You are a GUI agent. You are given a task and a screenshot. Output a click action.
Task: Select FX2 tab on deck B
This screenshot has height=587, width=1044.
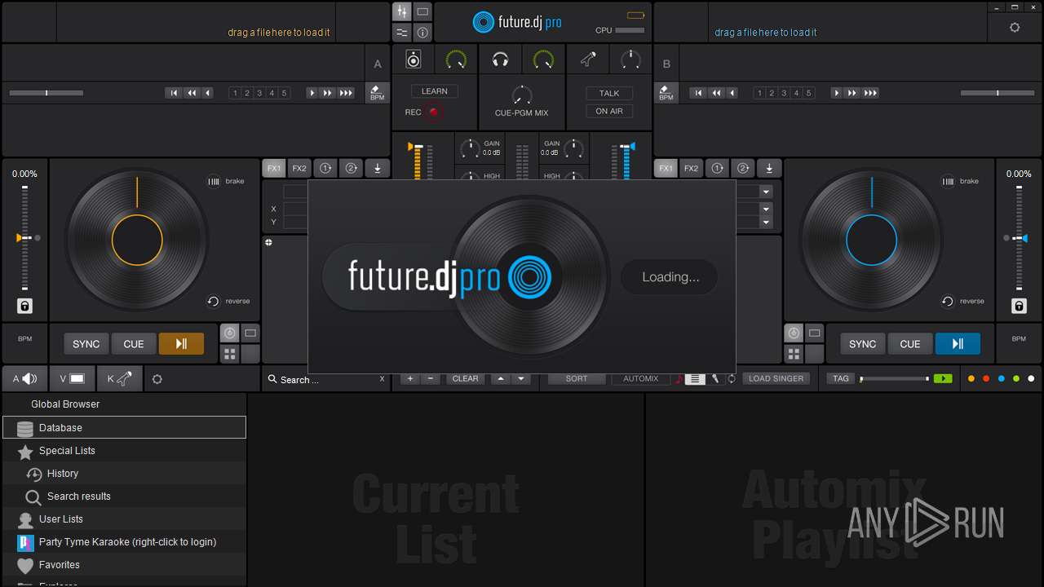(x=692, y=169)
